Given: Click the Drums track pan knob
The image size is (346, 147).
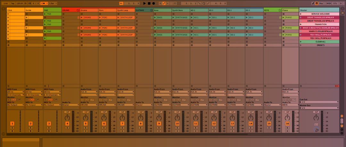Looking at the screenshot, I should tap(86, 118).
